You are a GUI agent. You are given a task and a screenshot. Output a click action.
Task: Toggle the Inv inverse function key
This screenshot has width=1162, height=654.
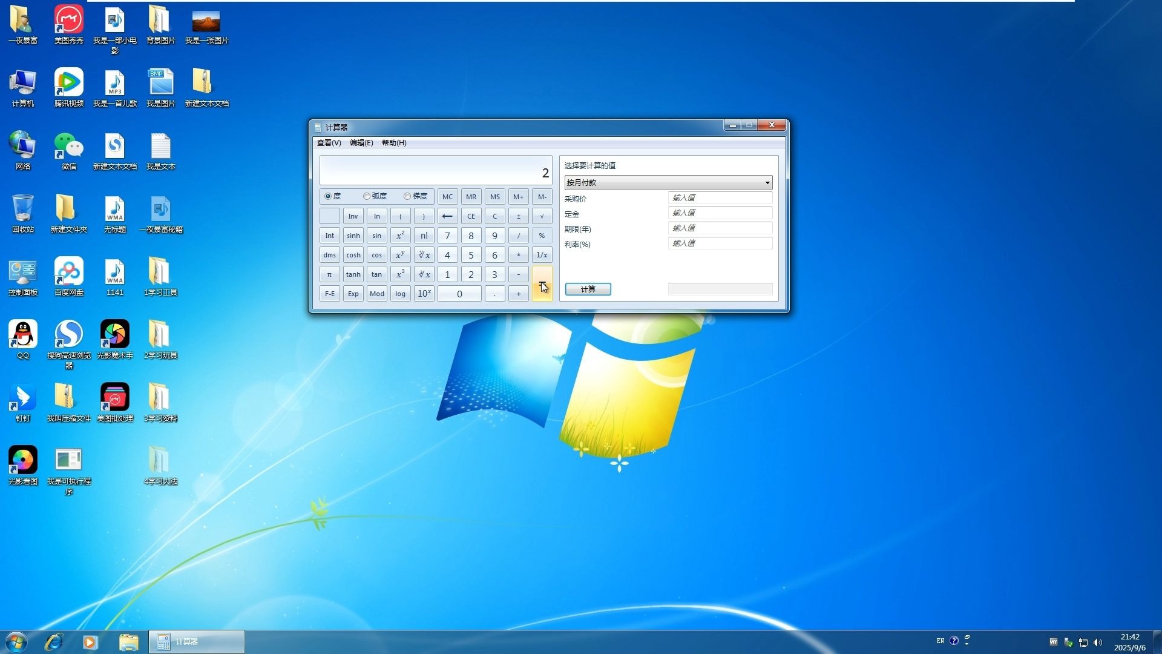[353, 216]
